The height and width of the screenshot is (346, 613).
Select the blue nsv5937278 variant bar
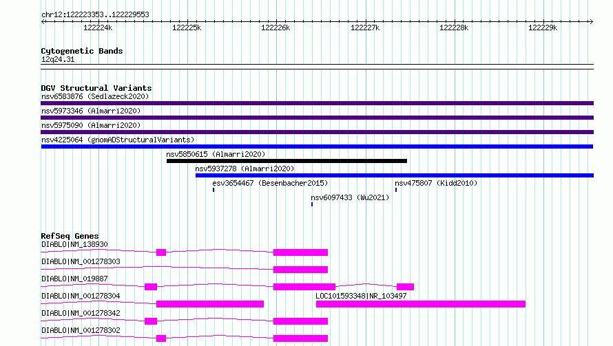(395, 175)
